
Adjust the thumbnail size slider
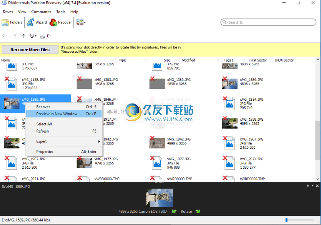coord(286,220)
